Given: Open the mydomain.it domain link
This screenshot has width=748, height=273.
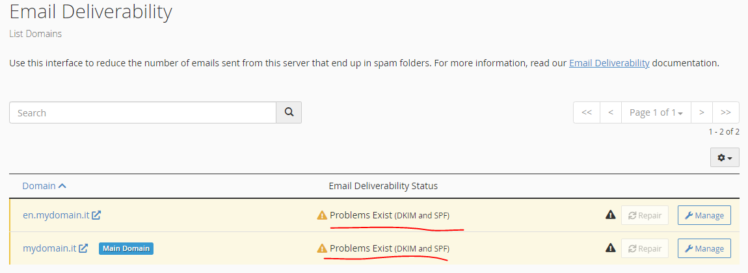Looking at the screenshot, I should pyautogui.click(x=49, y=248).
